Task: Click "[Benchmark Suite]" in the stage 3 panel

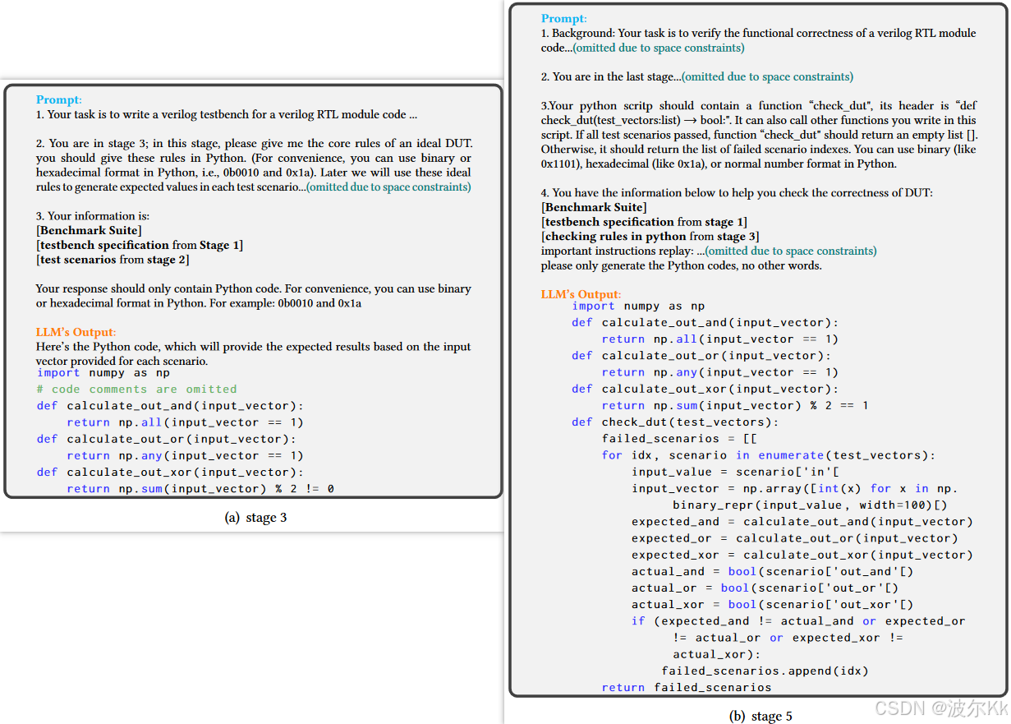Action: pos(89,230)
